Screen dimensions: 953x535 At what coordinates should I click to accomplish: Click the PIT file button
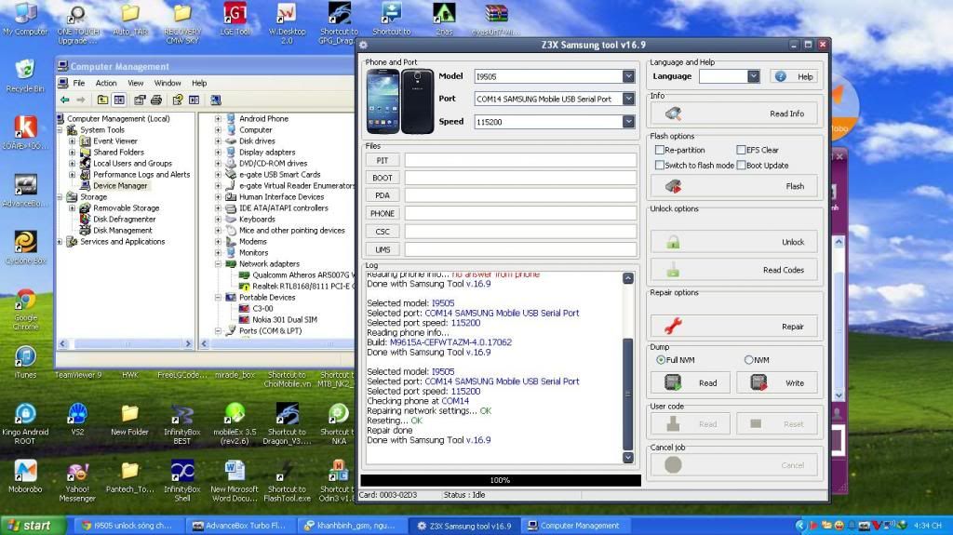point(383,160)
